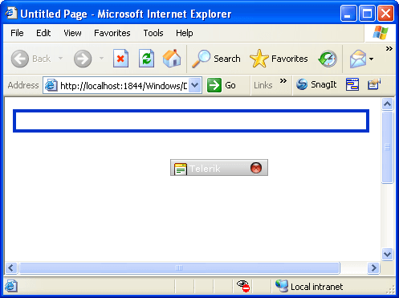Open the Help menu
399x298 pixels.
pyautogui.click(x=184, y=33)
